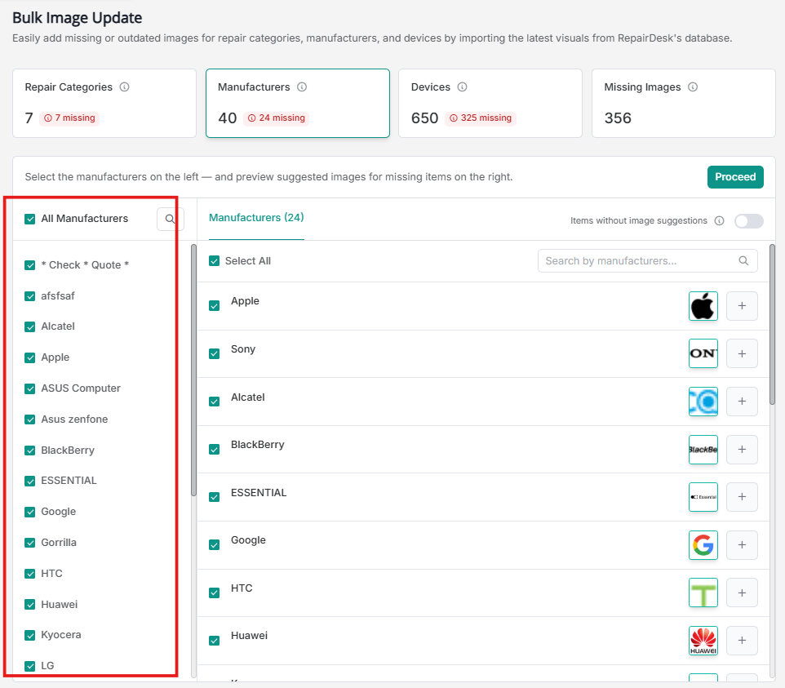Click the plus button in the Huawei row
This screenshot has width=785, height=688.
pos(742,641)
